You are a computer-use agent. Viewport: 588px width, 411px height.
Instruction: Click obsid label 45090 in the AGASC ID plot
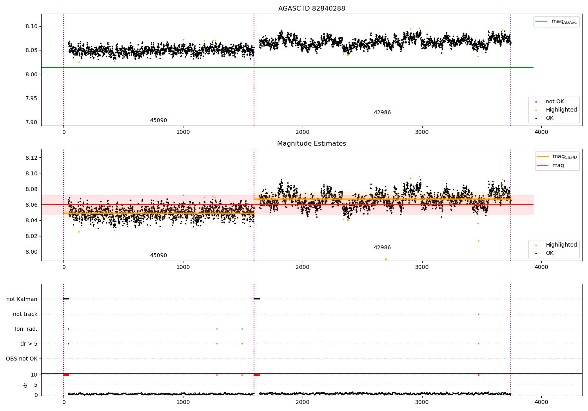point(158,120)
